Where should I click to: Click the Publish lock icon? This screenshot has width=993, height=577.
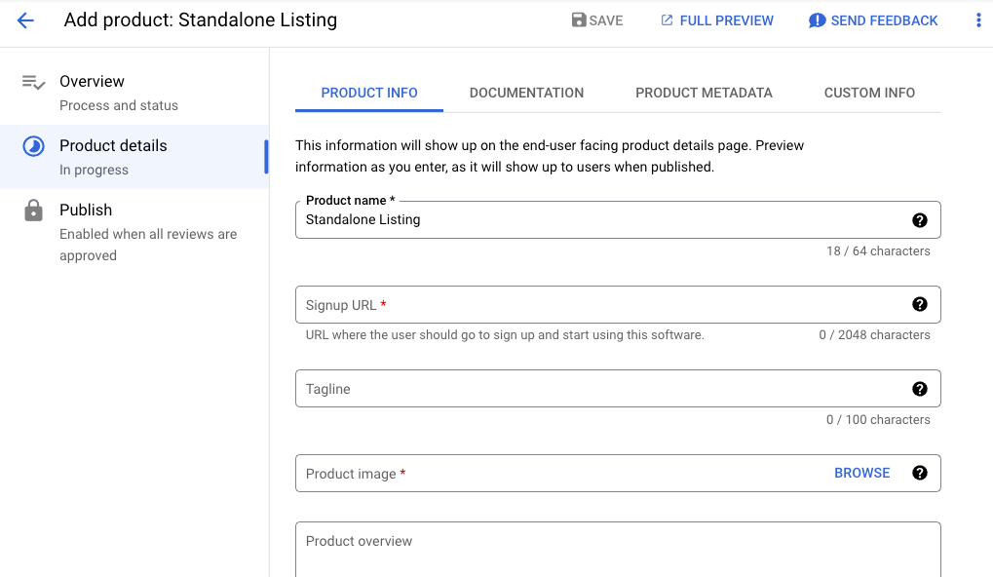pyautogui.click(x=33, y=211)
